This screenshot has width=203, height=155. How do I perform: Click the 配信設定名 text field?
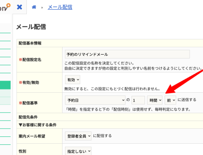127,54
